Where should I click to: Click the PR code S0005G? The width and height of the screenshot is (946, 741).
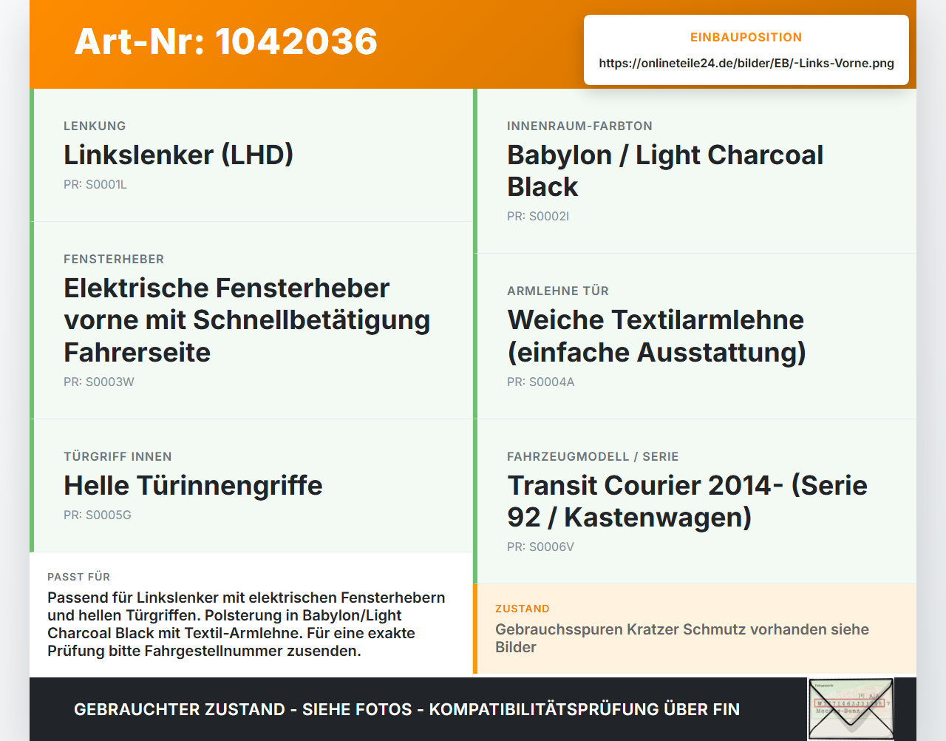[x=98, y=515]
